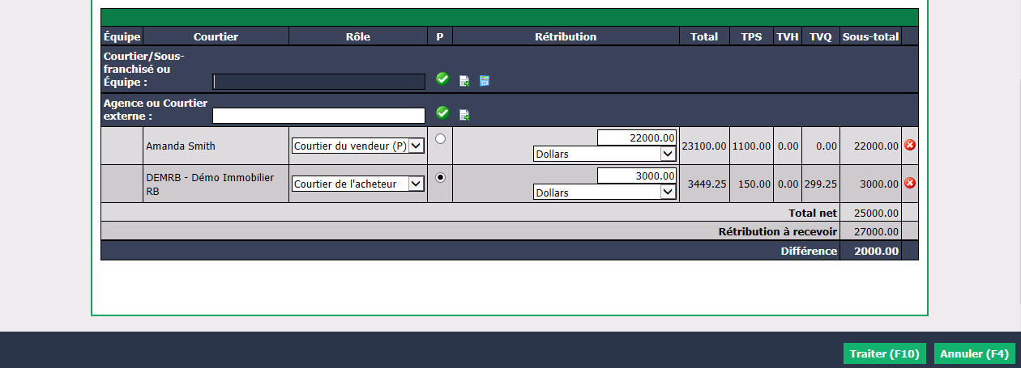The image size is (1021, 368).
Task: Remove DEMRB Démo Immobilier row using red X
Action: (x=909, y=184)
